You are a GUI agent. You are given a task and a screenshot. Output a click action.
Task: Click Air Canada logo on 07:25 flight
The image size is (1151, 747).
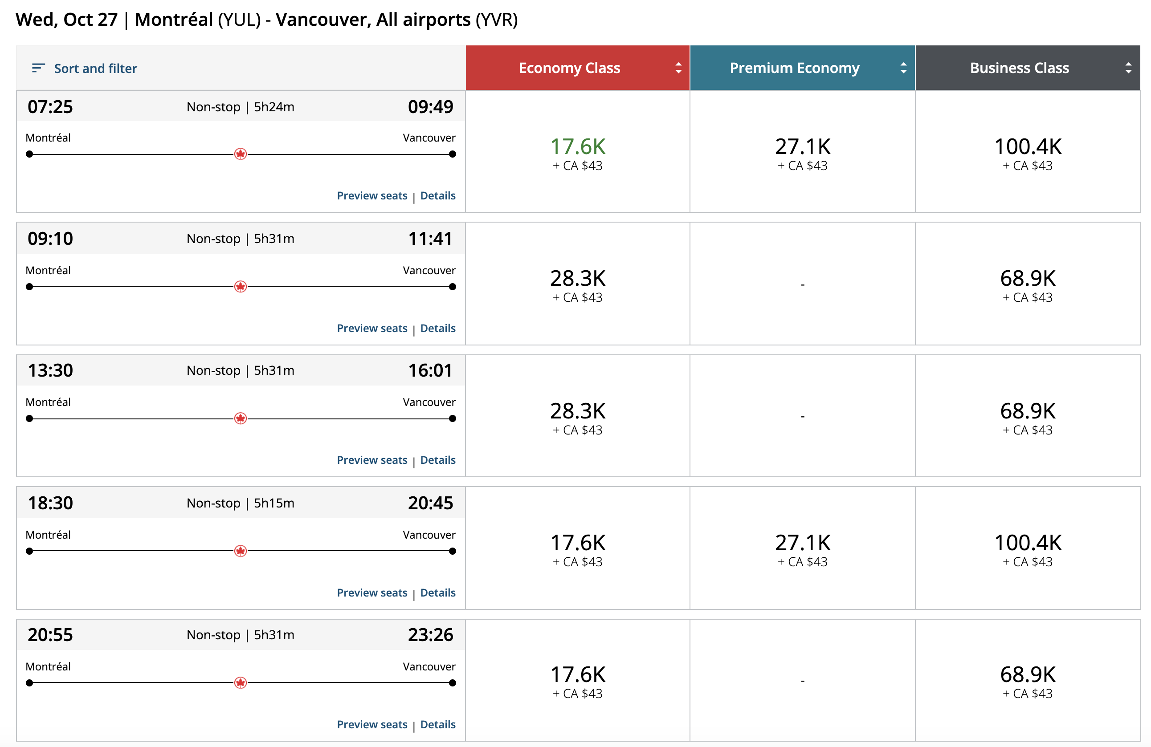coord(241,154)
